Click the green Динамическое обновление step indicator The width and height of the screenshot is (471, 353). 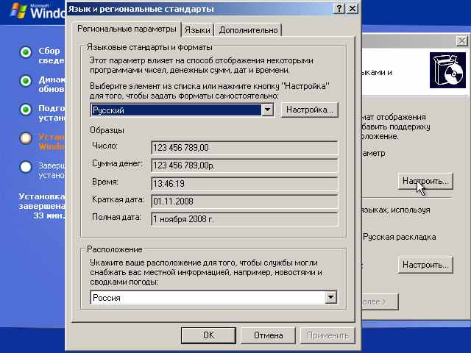pyautogui.click(x=26, y=81)
